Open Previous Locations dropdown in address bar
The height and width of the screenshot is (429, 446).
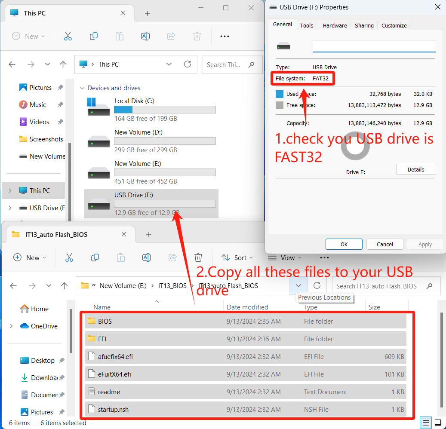pos(298,285)
